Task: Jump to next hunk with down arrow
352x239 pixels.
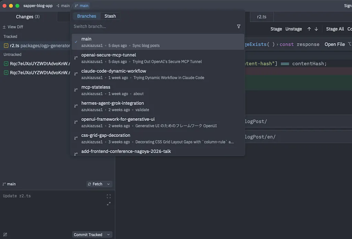Action: coord(316,29)
